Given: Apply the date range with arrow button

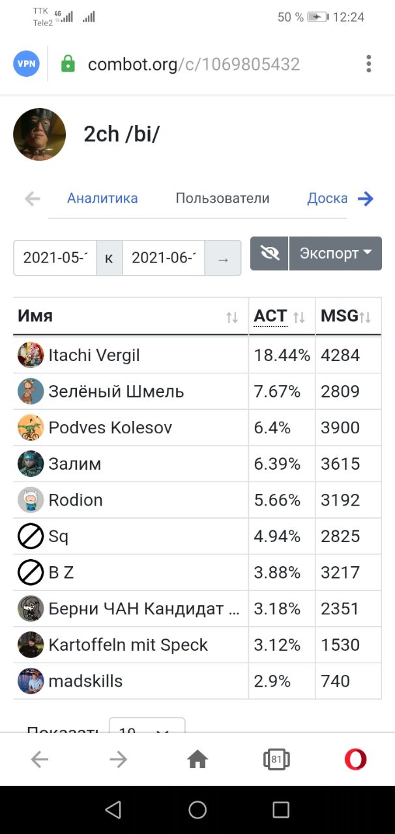Looking at the screenshot, I should pyautogui.click(x=223, y=258).
